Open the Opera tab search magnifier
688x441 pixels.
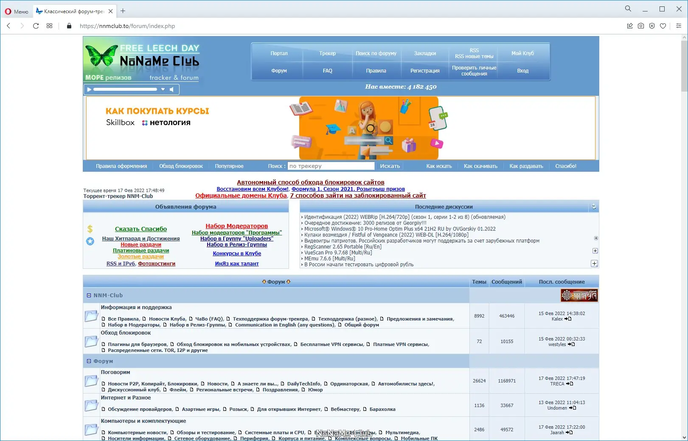click(x=628, y=8)
